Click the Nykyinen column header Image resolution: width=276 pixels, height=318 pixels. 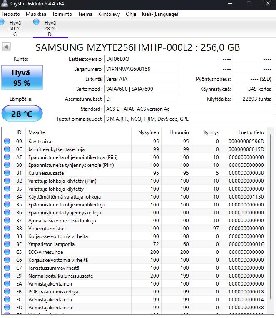(x=146, y=132)
